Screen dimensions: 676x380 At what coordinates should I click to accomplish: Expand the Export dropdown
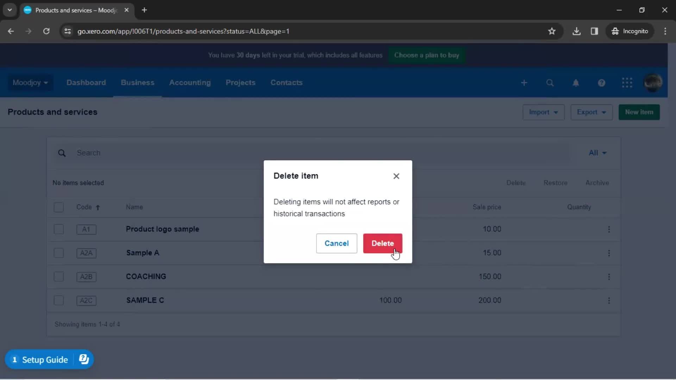click(591, 112)
